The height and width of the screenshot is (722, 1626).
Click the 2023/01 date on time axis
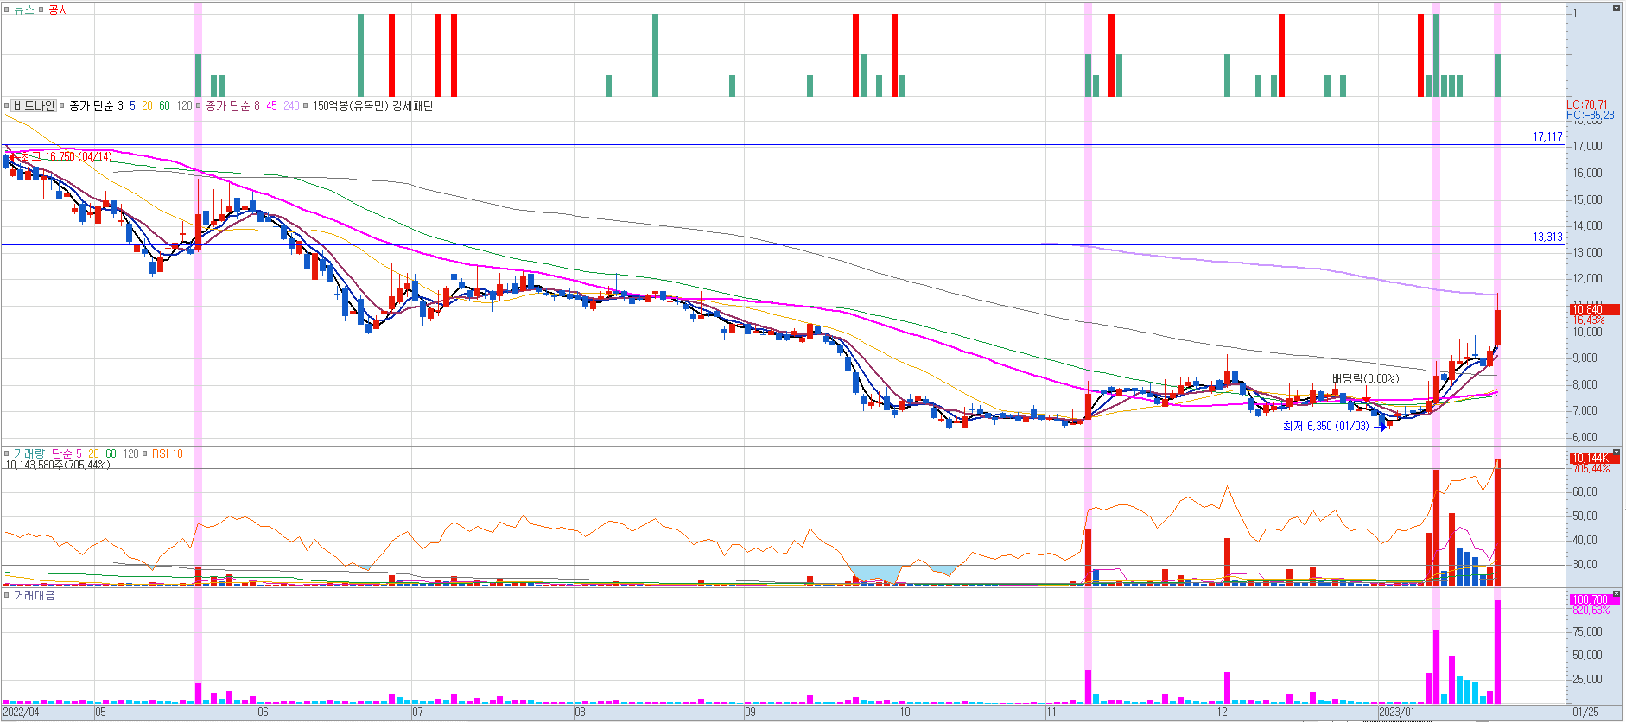click(1397, 712)
